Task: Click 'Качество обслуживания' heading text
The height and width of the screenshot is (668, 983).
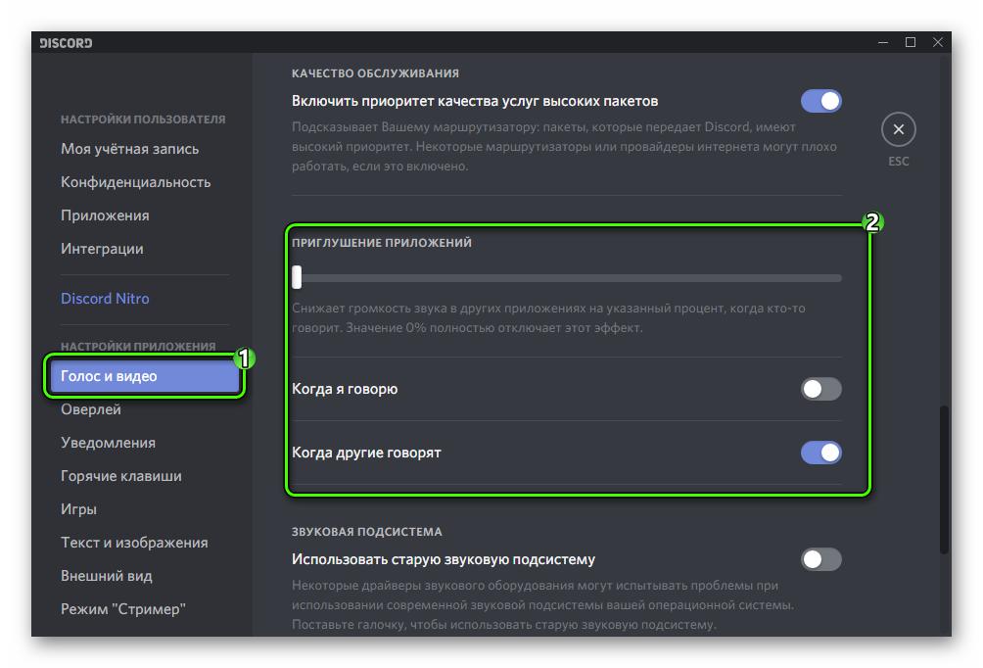Action: point(375,73)
